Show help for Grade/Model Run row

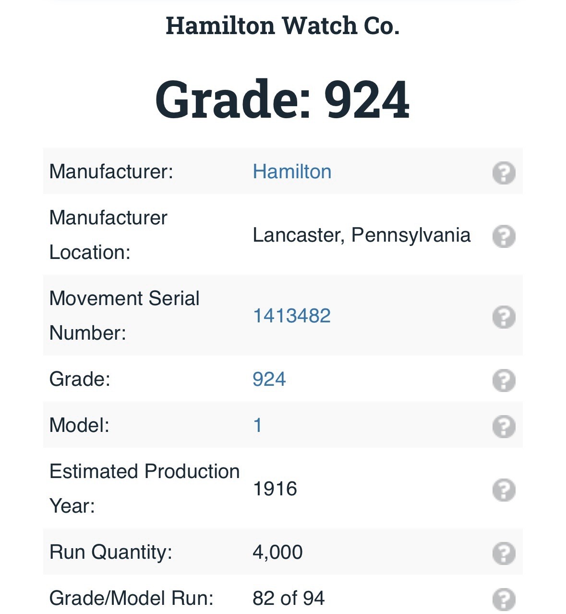(504, 599)
